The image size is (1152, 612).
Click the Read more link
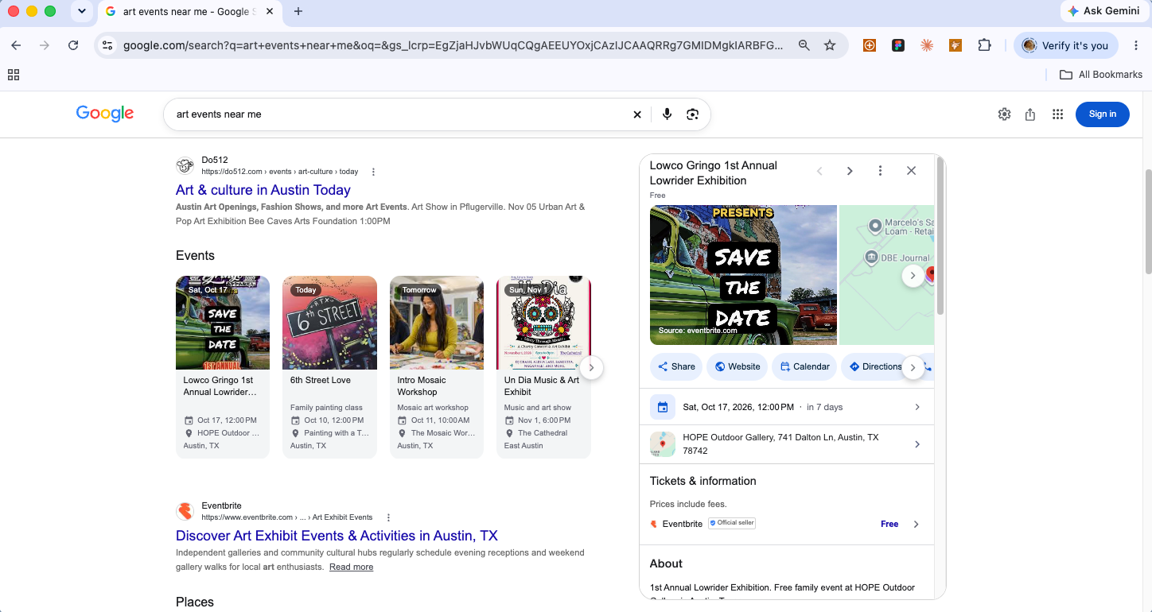(351, 567)
